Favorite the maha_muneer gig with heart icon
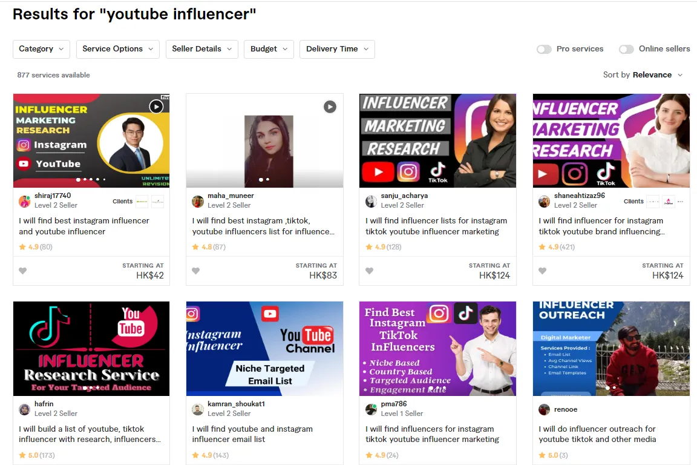This screenshot has height=465, width=697. [x=195, y=271]
